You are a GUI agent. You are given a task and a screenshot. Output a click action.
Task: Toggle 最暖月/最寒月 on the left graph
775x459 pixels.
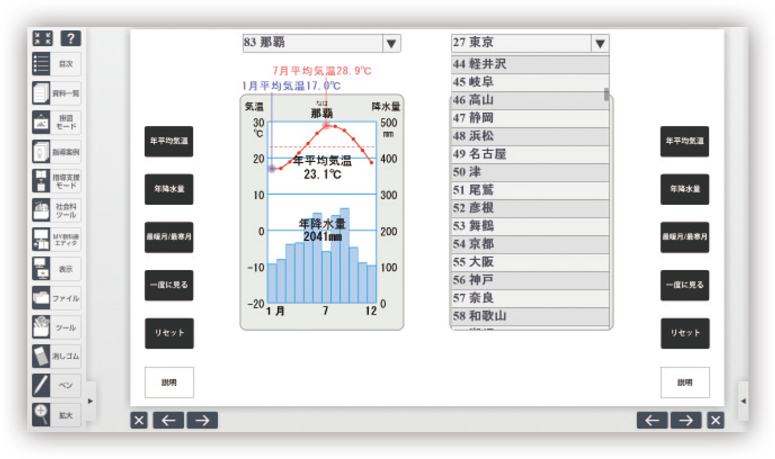tap(169, 237)
